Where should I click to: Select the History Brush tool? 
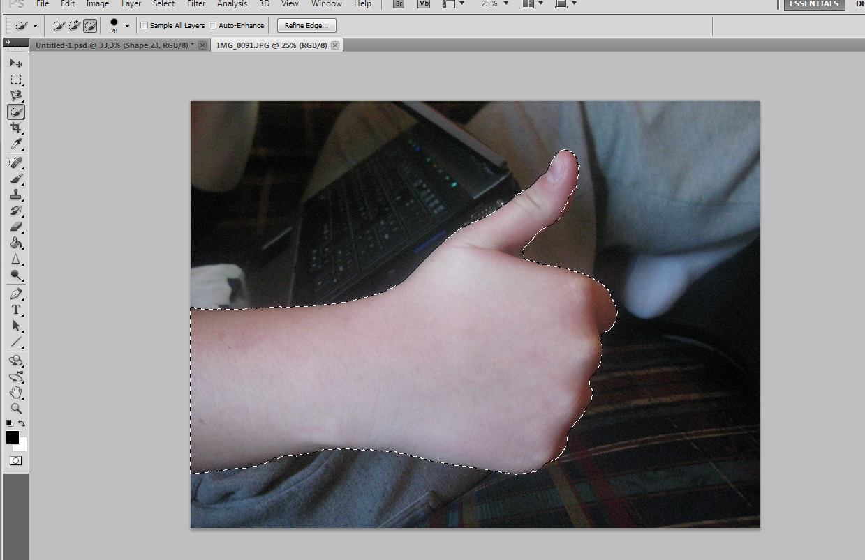(16, 211)
